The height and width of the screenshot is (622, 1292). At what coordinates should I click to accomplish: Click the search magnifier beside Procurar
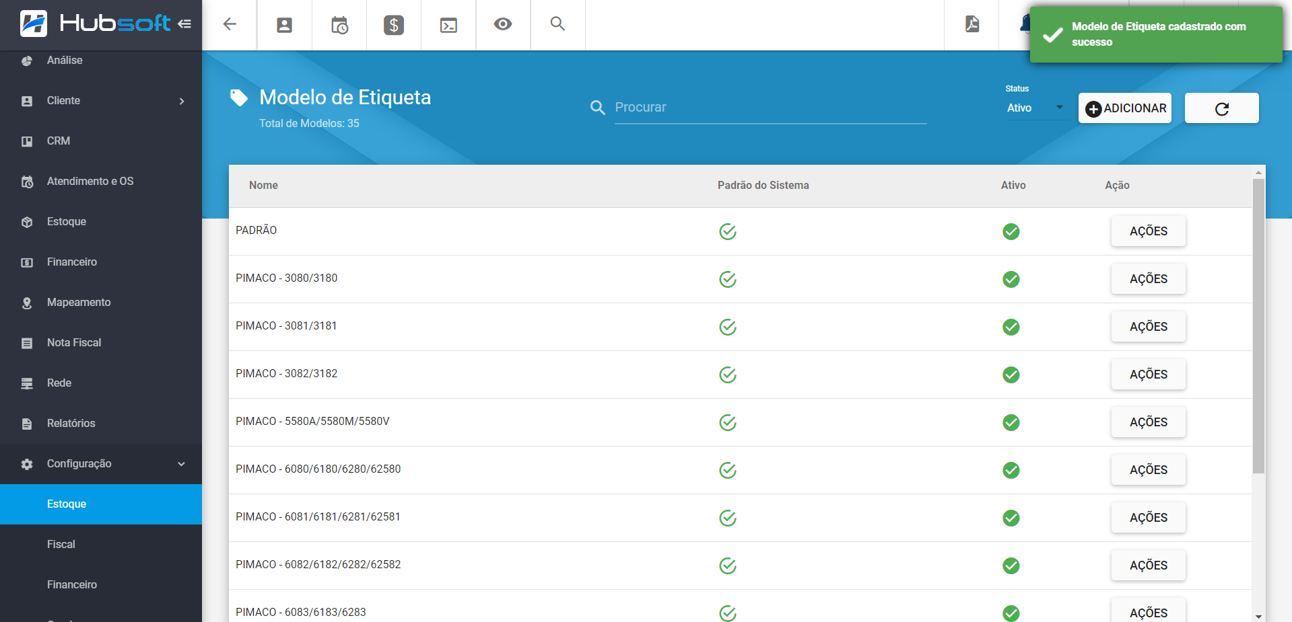tap(597, 107)
